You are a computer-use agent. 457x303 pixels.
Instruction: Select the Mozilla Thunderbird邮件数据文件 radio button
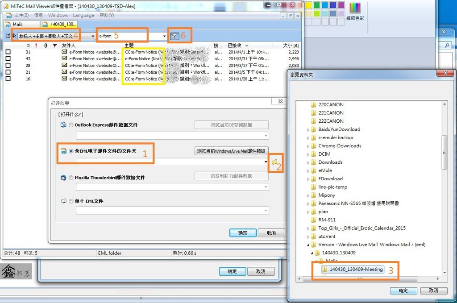71,178
